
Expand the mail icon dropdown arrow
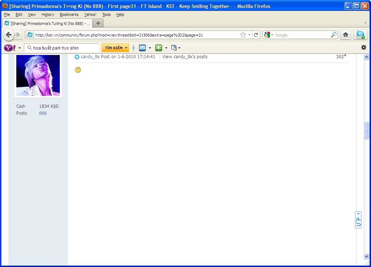[x=150, y=48]
